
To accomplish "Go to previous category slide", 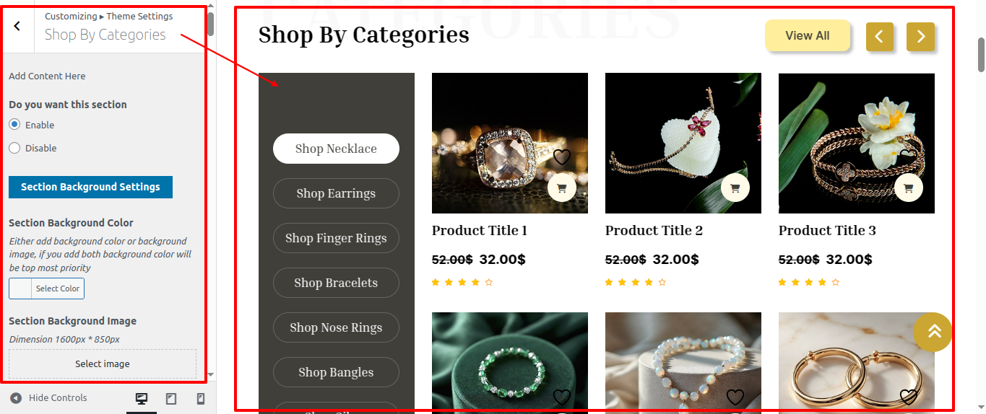I will (x=879, y=37).
